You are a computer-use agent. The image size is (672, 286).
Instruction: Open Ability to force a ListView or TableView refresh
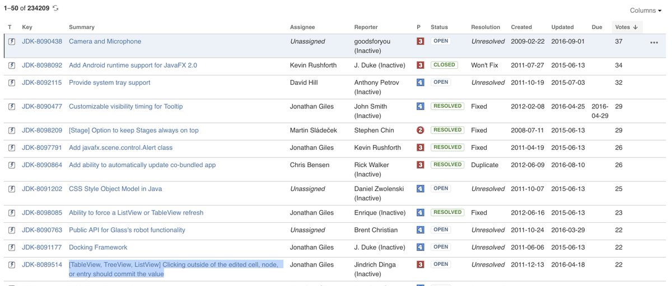point(136,213)
